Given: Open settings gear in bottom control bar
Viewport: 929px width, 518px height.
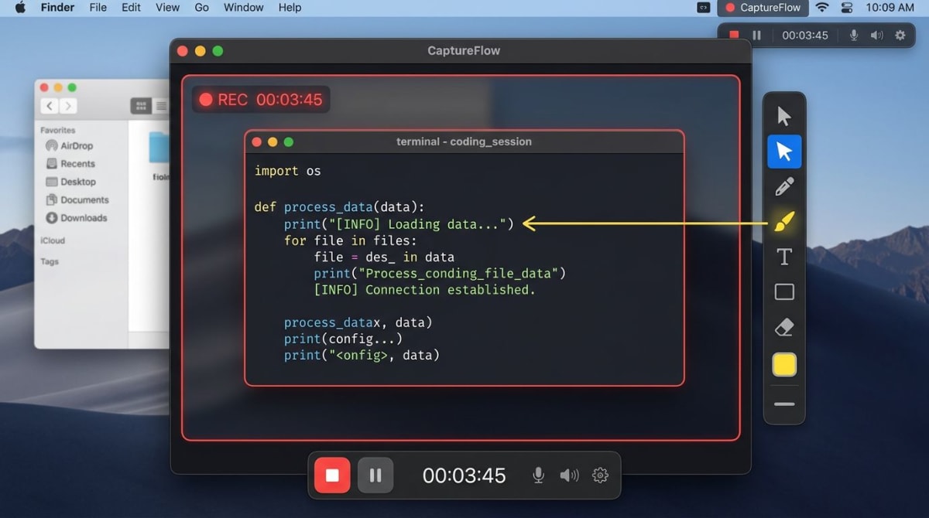Looking at the screenshot, I should (x=600, y=475).
